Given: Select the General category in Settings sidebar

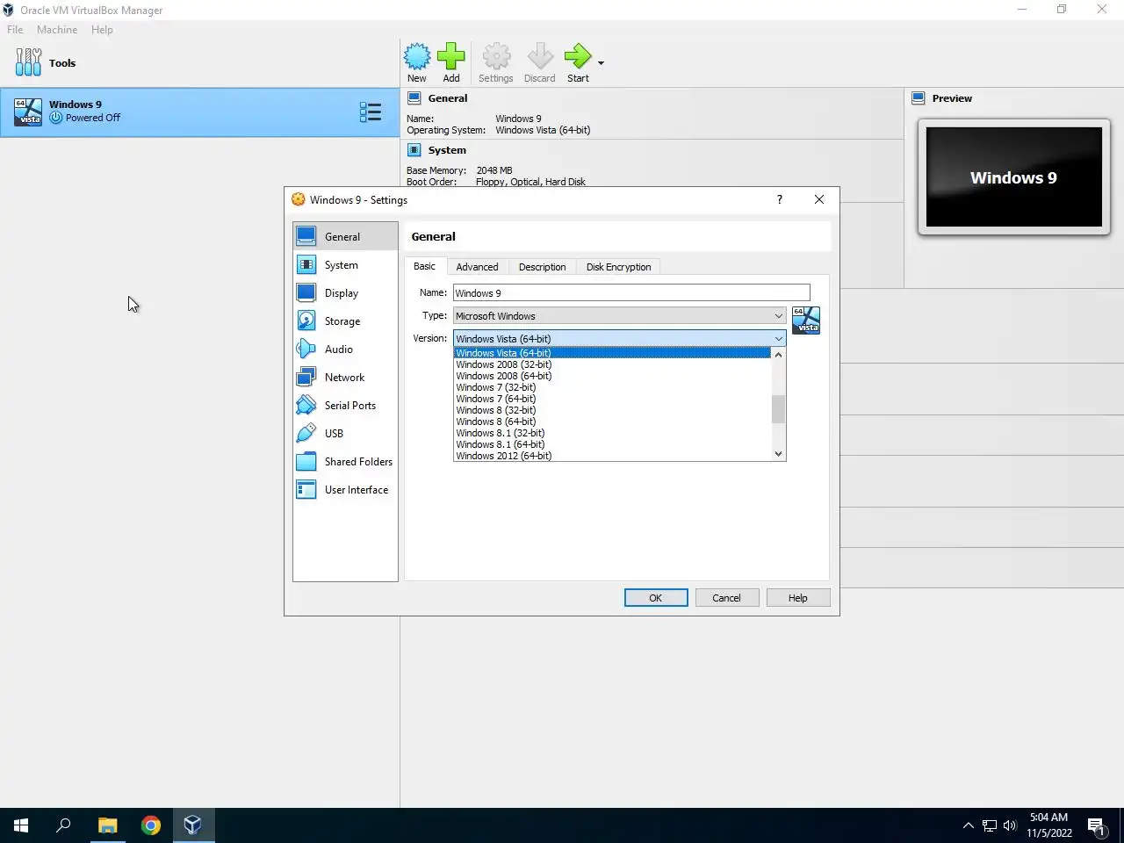Looking at the screenshot, I should point(345,236).
